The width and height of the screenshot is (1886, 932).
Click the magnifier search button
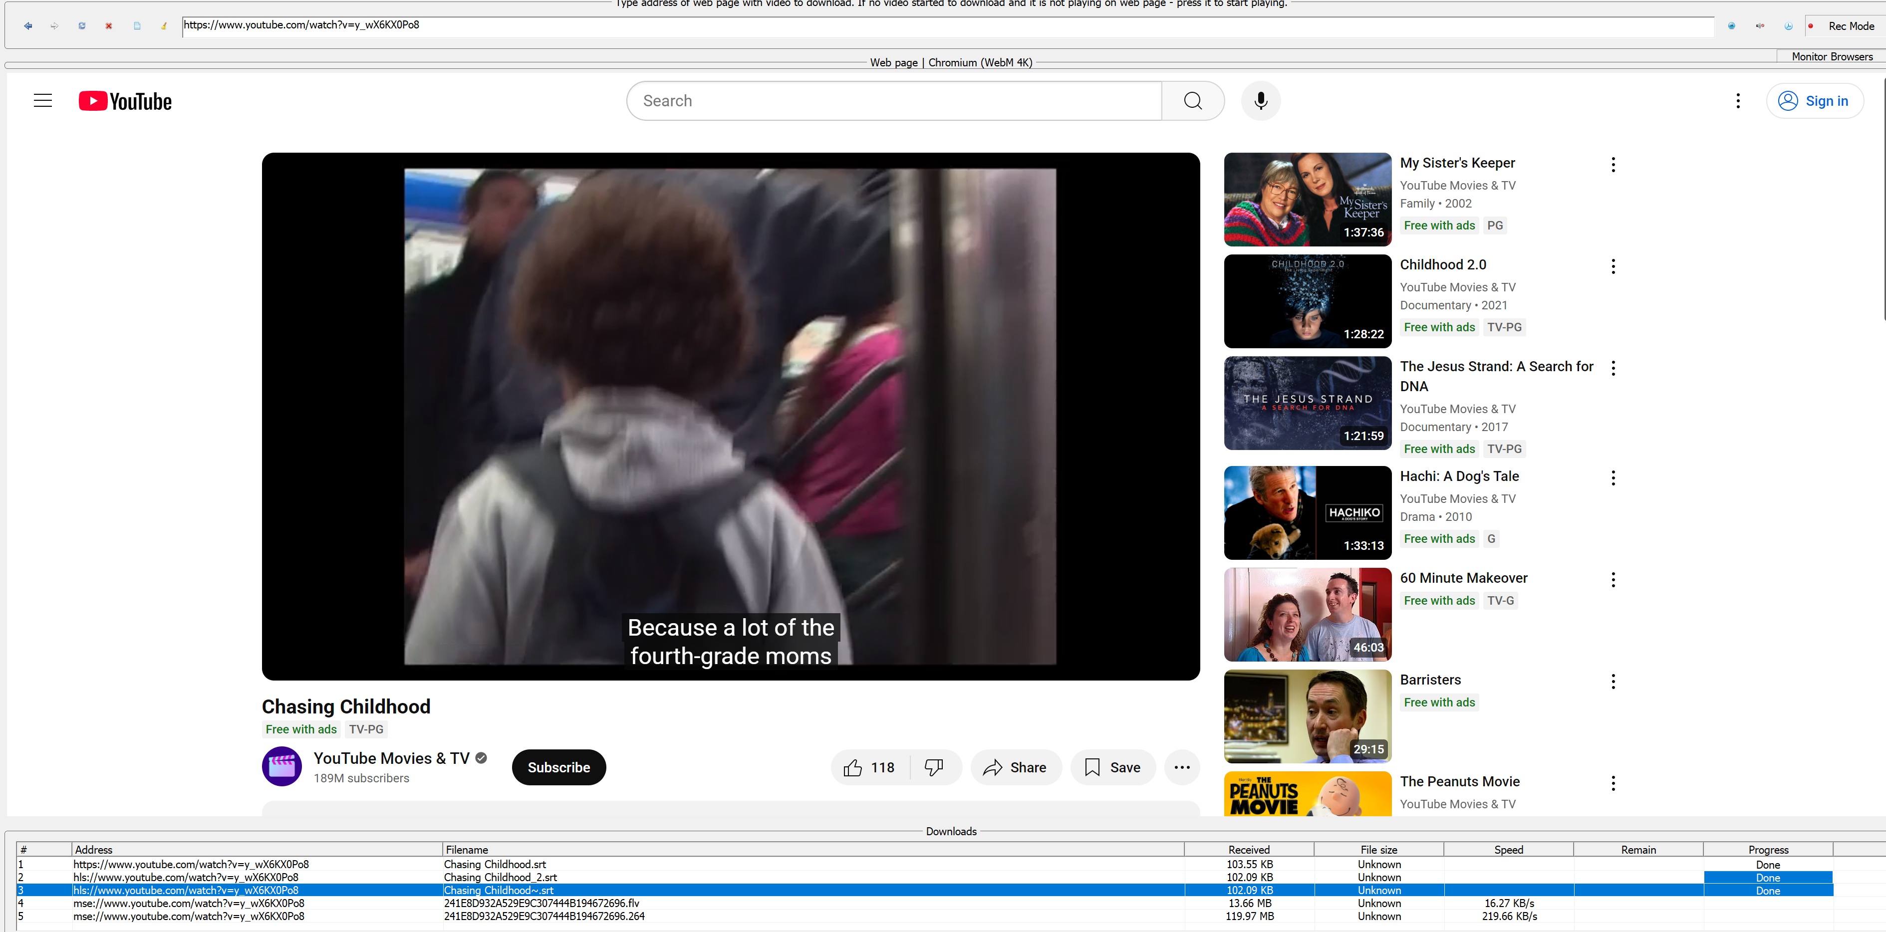[x=1193, y=101]
